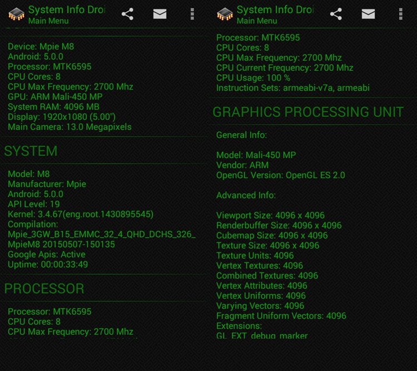Tap the Instruction Sets line
This screenshot has height=371, width=417.
[x=292, y=88]
